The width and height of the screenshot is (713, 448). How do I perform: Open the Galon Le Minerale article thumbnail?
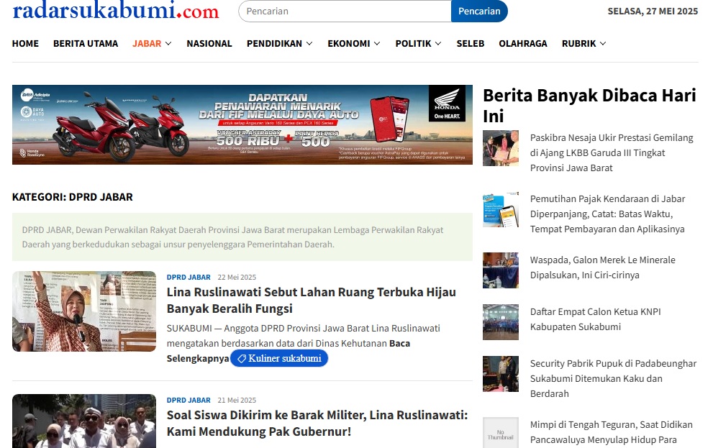click(501, 270)
